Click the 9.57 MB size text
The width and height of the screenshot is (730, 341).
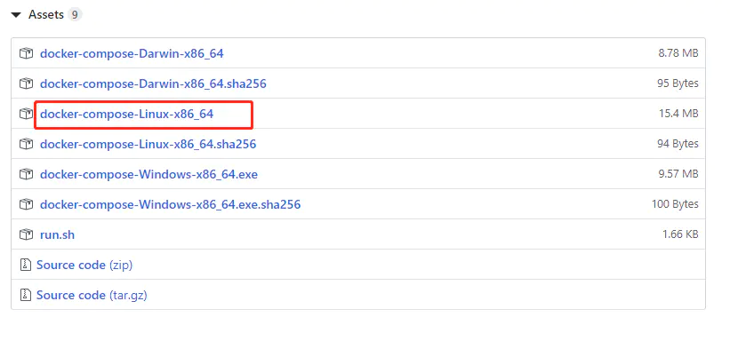(678, 174)
